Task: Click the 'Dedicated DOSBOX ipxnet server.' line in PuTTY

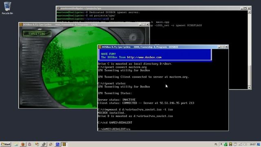Action: 98,12
